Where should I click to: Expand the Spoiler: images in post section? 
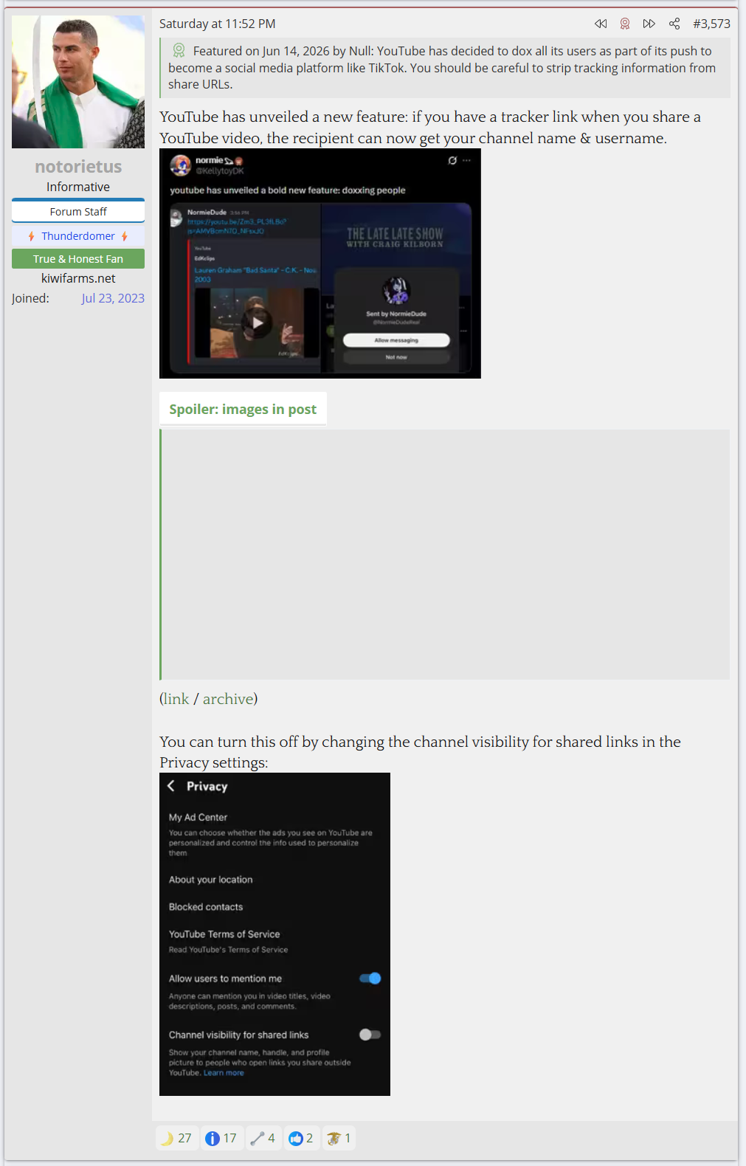click(x=243, y=409)
